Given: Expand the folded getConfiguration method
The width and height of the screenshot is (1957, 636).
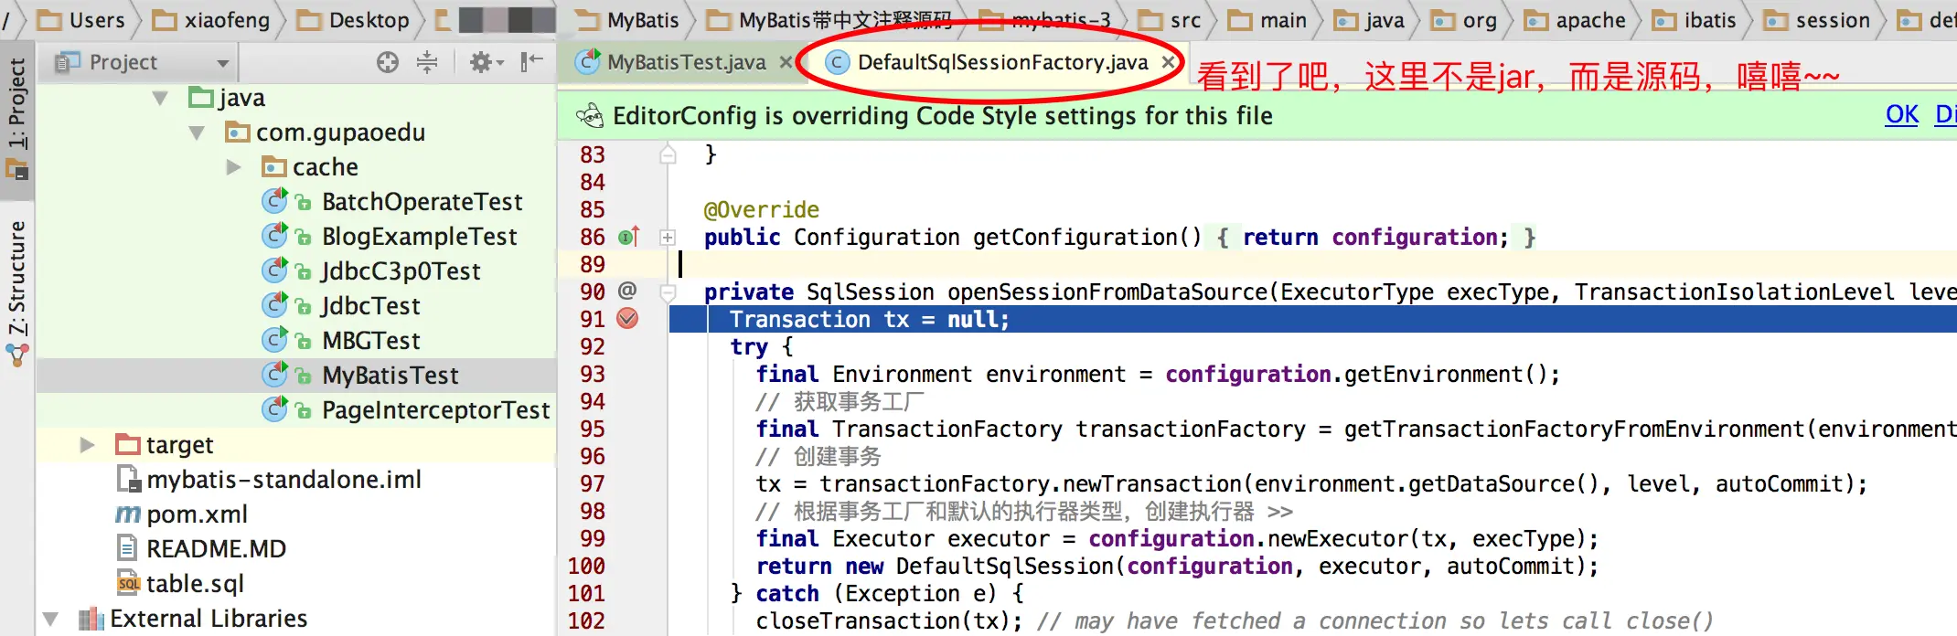Looking at the screenshot, I should click(668, 238).
